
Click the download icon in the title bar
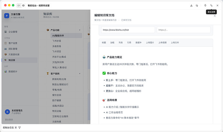point(191,6)
